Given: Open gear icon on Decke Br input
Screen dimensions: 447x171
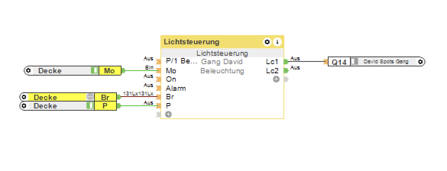Looking at the screenshot, I should pyautogui.click(x=24, y=97).
